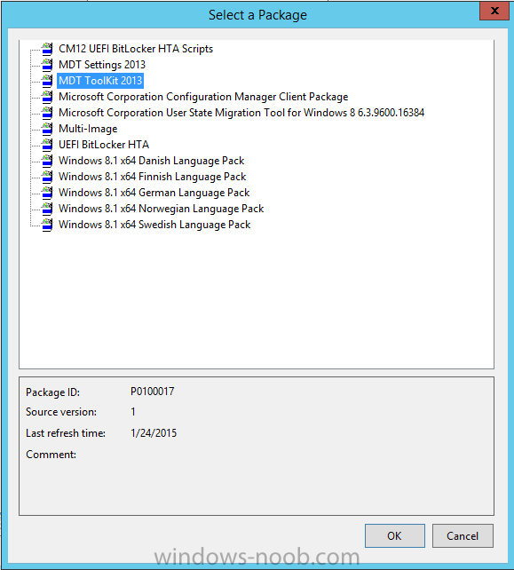Viewport: 514px width, 570px height.
Task: Click the Package ID value P0100017
Action: click(x=153, y=392)
